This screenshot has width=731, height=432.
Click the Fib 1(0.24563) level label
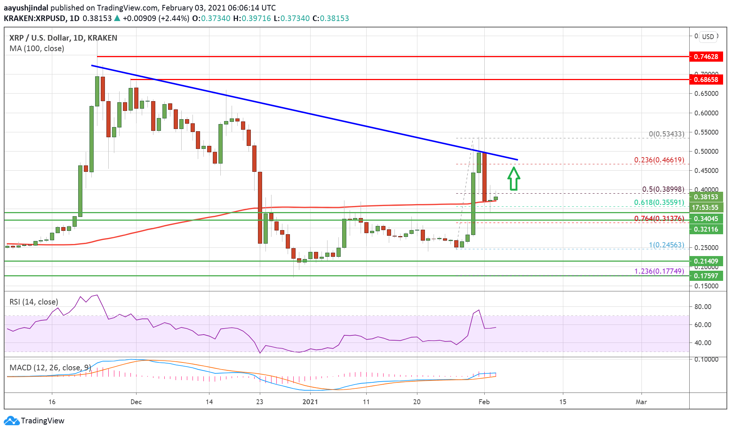tap(667, 245)
